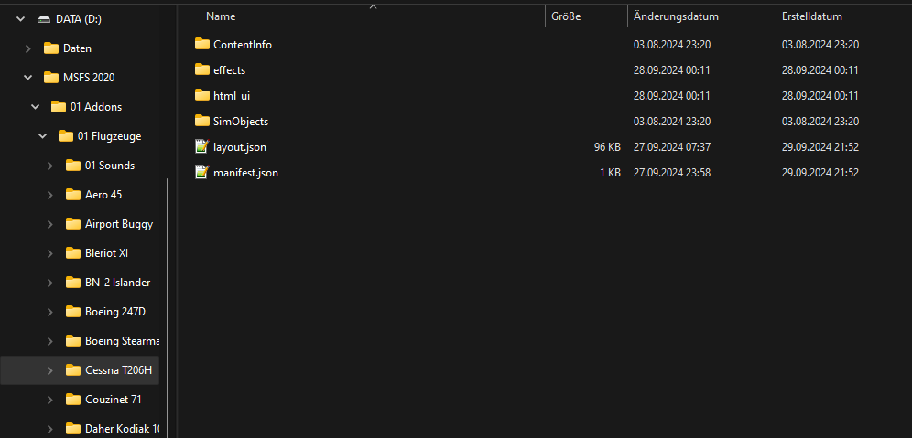This screenshot has height=438, width=912.
Task: Click modified date 27.09.2024 07:37
Action: (672, 147)
